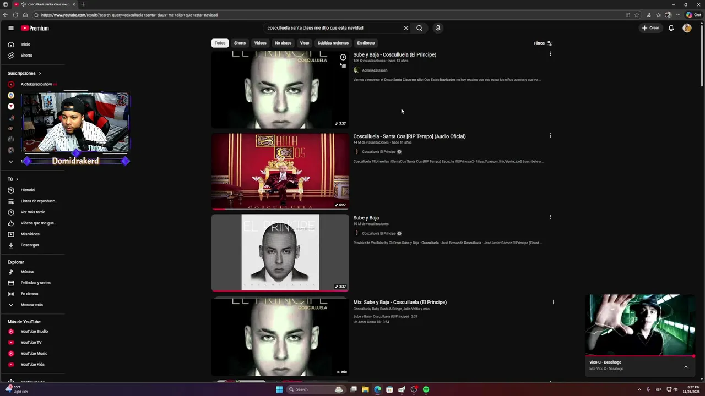705x396 pixels.
Task: Select the En directo filter chip
Action: [366, 43]
